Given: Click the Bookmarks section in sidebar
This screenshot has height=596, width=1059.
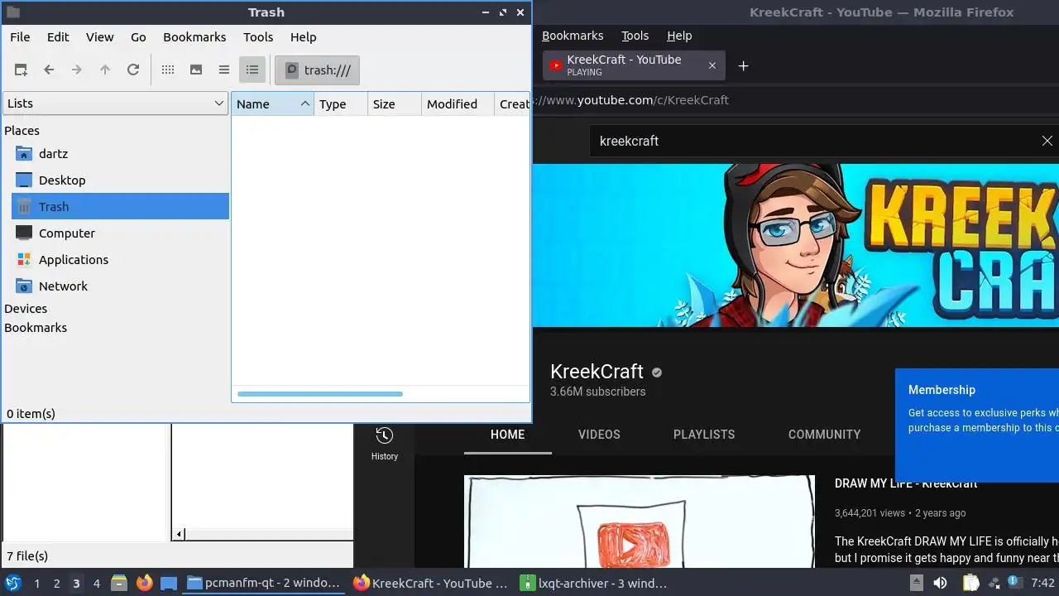Looking at the screenshot, I should (x=36, y=328).
